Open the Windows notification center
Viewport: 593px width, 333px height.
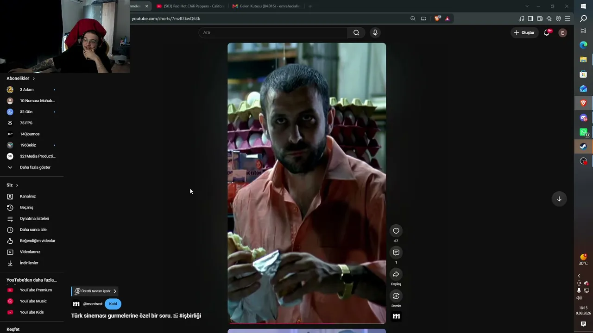tap(583, 324)
